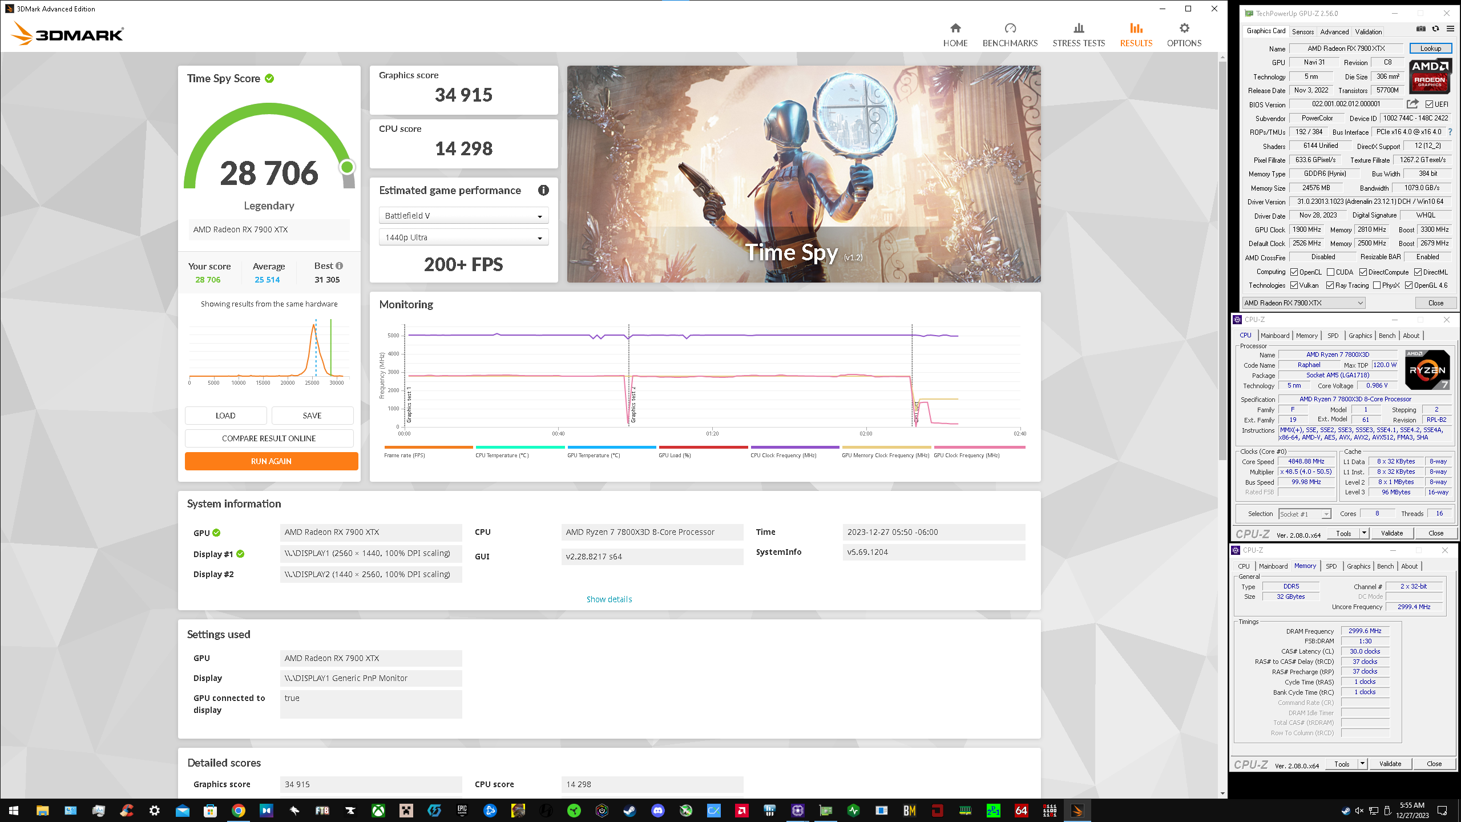This screenshot has height=822, width=1461.
Task: Open the Windows notification center icon
Action: (1442, 810)
